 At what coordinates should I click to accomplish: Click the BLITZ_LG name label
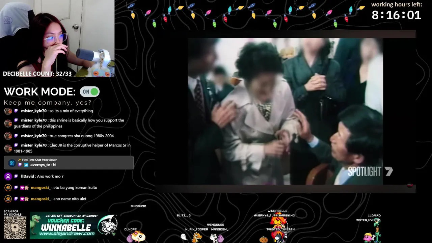(x=184, y=215)
